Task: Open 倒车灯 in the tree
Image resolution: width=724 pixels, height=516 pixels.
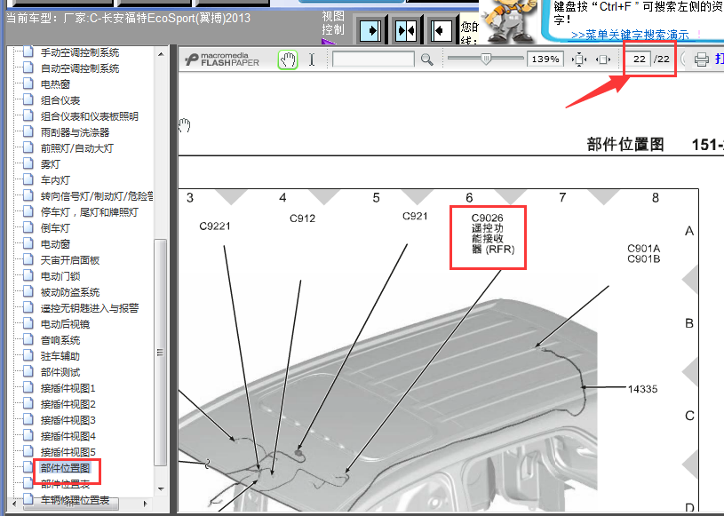Action: [55, 228]
